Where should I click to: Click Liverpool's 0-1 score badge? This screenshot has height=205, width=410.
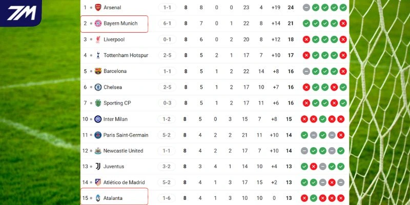tap(168, 39)
